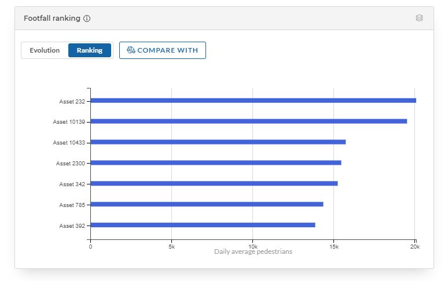
Task: Click the 20k axis tick label
Action: click(x=415, y=246)
